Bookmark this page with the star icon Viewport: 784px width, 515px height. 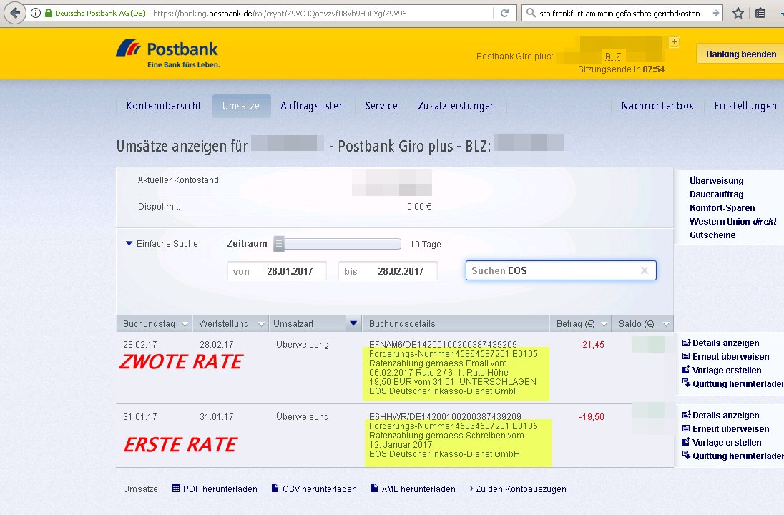click(738, 13)
